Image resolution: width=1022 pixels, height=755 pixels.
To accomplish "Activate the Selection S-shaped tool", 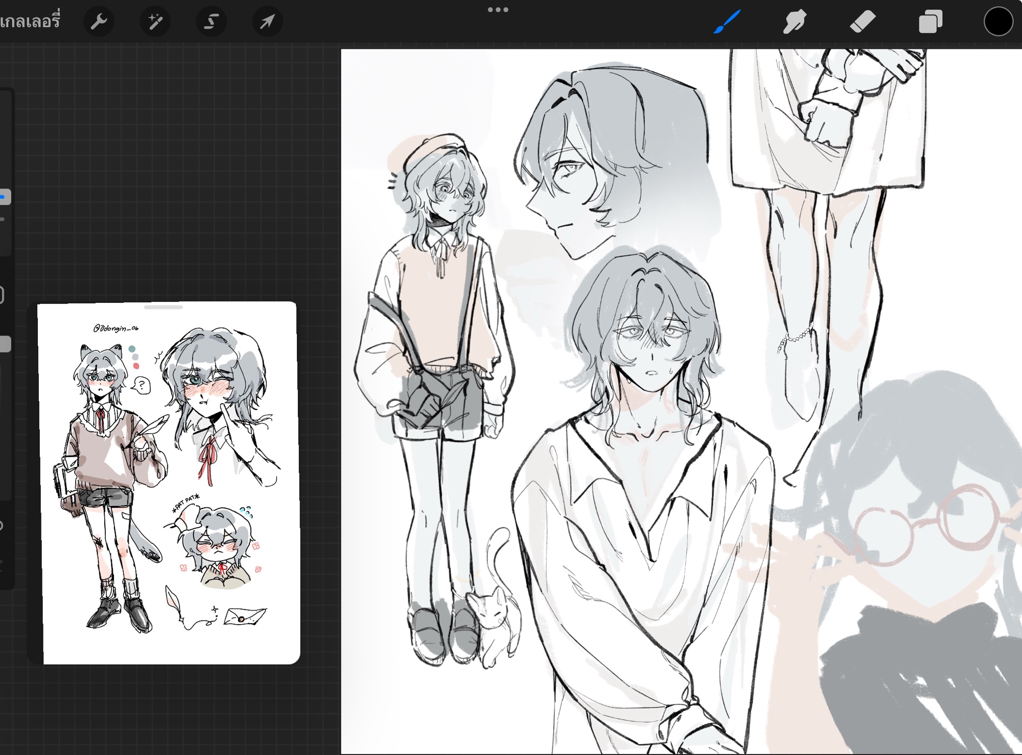I will 211,22.
